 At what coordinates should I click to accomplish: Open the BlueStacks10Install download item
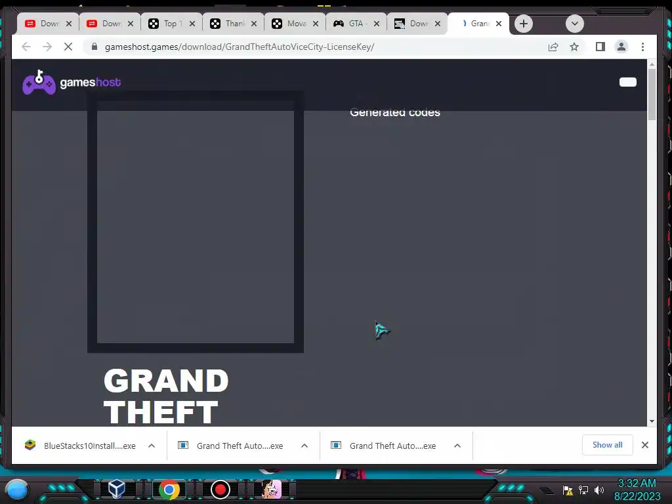click(x=81, y=446)
